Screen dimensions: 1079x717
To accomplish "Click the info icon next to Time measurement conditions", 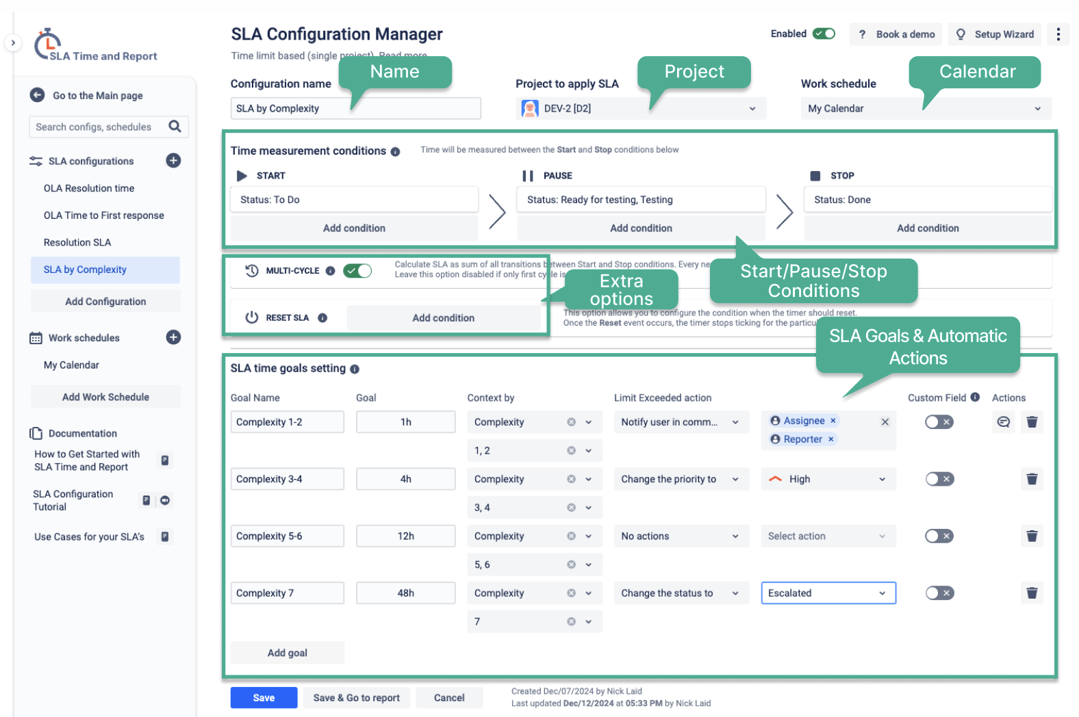I will 395,152.
